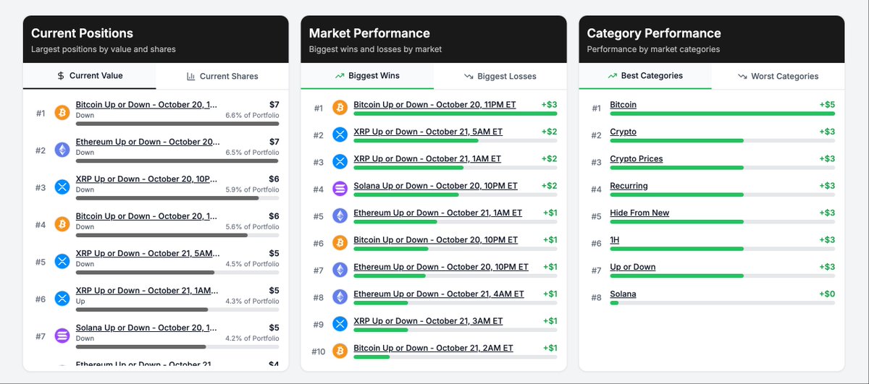Click the Solana icon for position #7

62,336
